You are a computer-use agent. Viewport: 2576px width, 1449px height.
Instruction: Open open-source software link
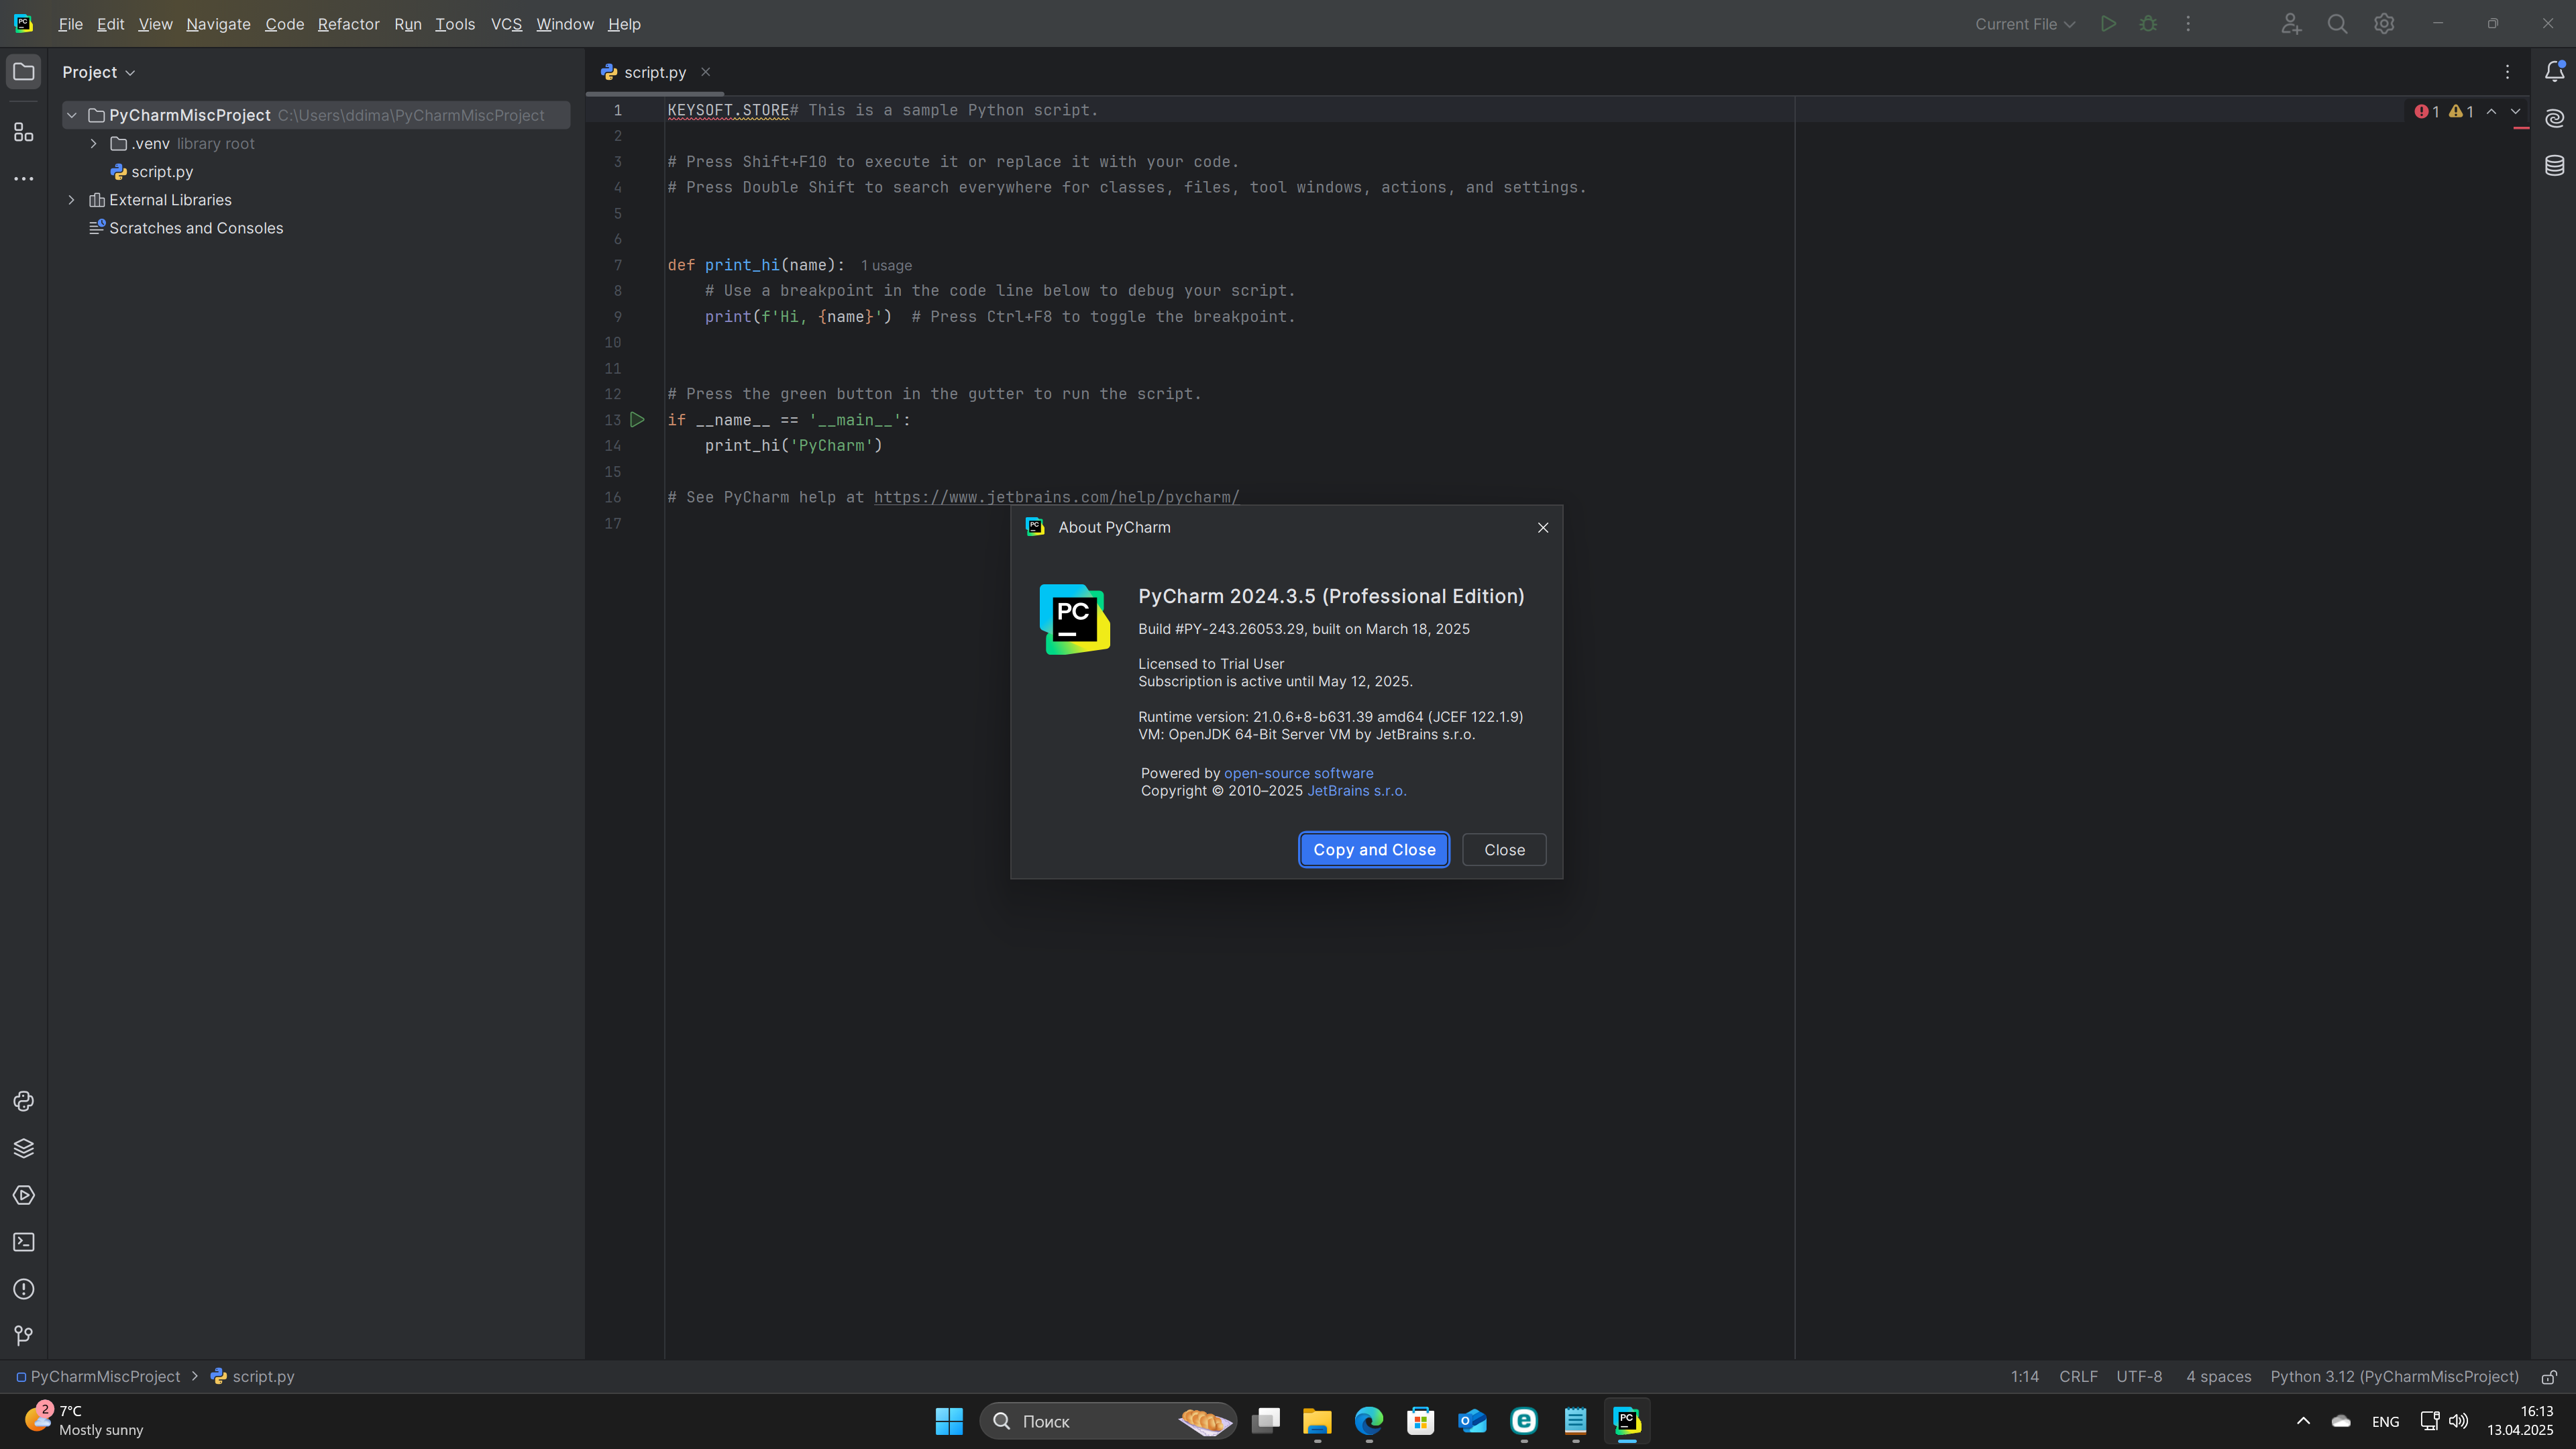click(x=1298, y=773)
